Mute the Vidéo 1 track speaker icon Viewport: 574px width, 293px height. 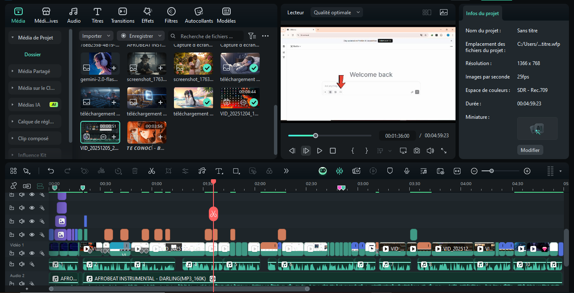[x=22, y=253]
